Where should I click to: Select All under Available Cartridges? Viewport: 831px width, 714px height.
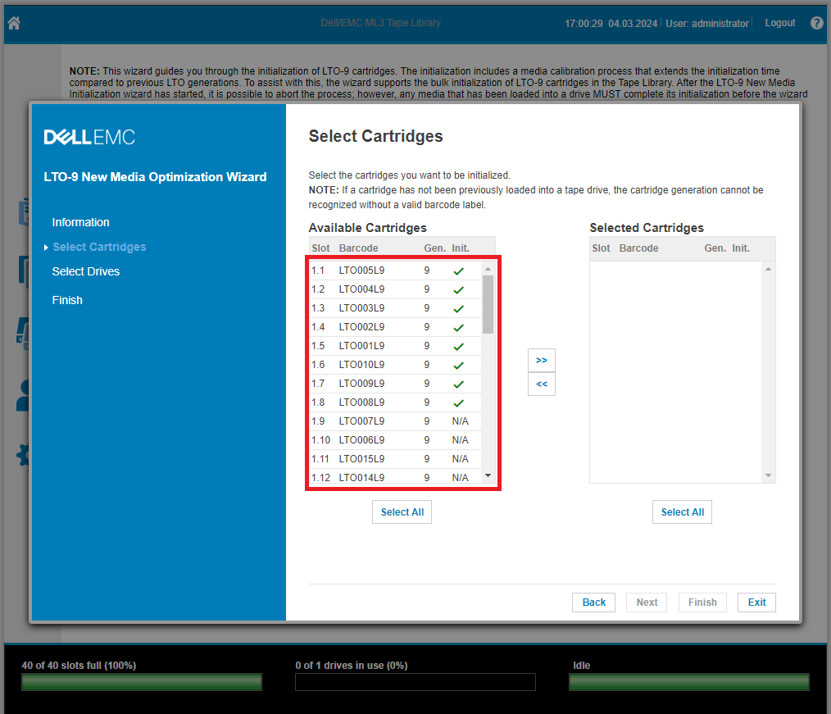click(x=402, y=512)
